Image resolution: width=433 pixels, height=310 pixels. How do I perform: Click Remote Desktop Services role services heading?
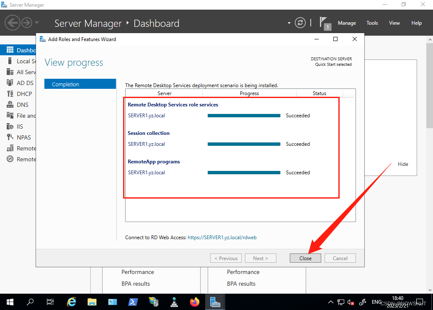point(173,105)
